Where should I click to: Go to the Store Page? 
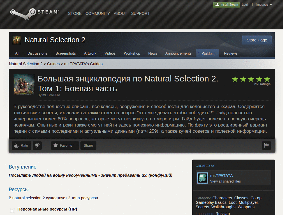pyautogui.click(x=257, y=40)
